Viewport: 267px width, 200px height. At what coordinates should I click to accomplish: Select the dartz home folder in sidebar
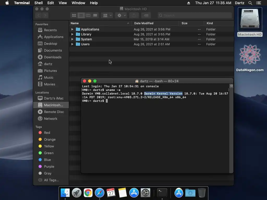pos(51,64)
